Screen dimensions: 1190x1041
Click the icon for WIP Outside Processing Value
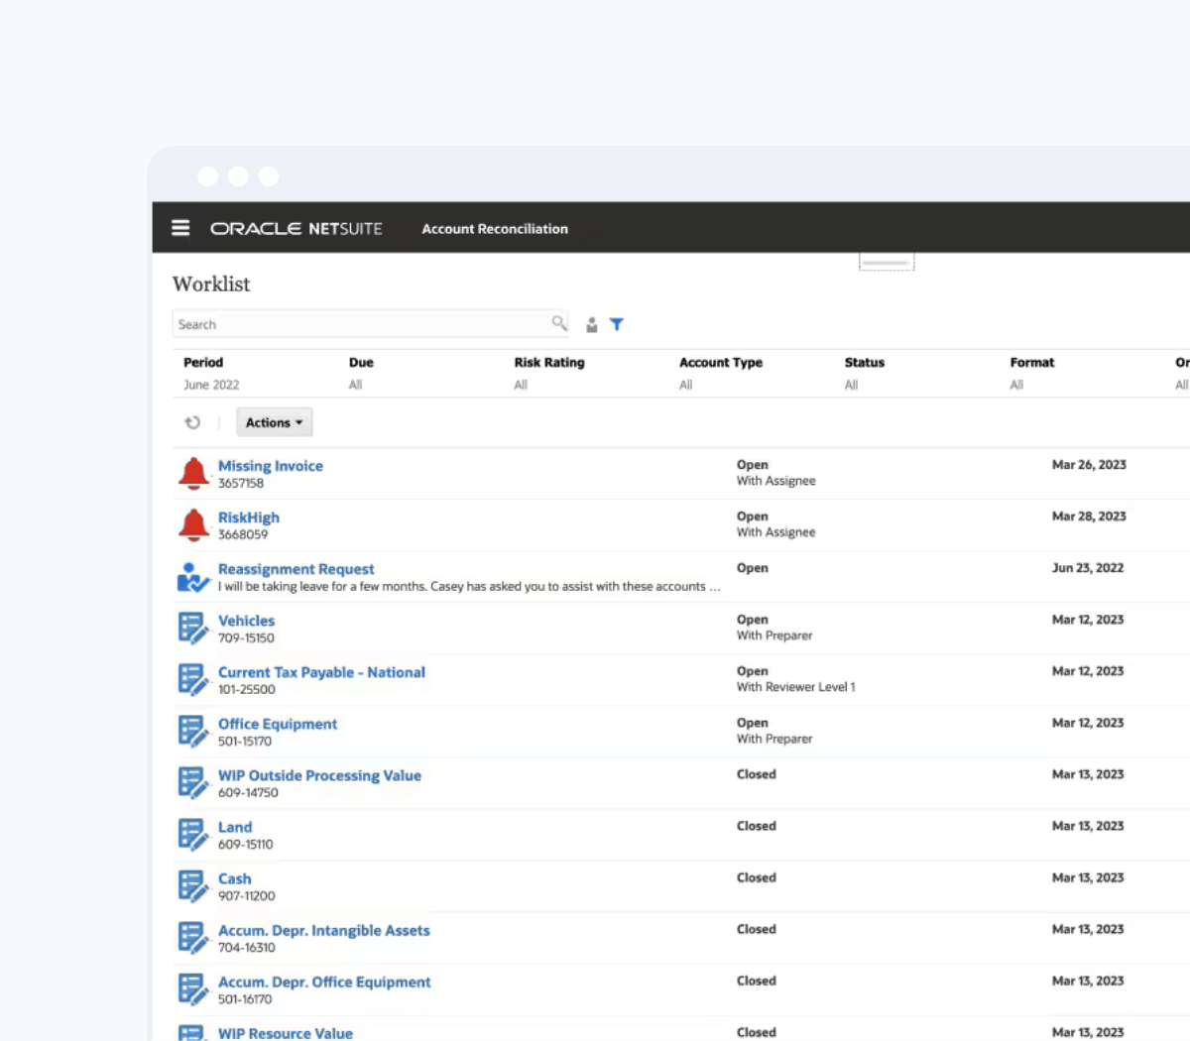point(193,783)
